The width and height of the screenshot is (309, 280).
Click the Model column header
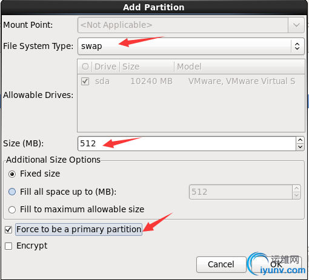239,67
